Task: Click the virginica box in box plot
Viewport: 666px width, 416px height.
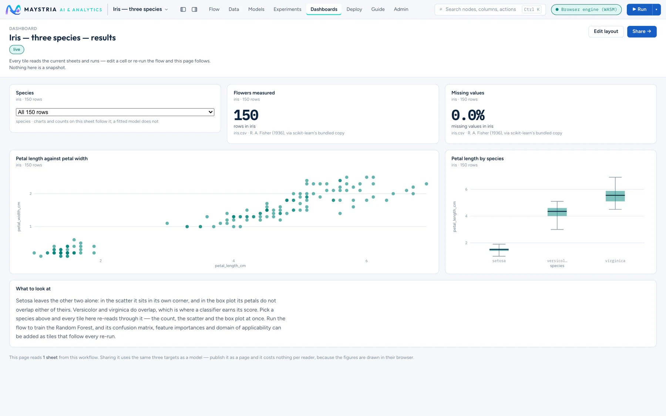Action: tap(615, 196)
